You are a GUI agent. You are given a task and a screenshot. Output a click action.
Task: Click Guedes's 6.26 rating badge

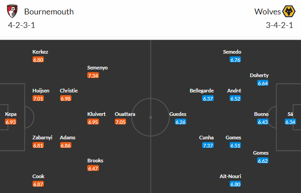click(180, 122)
